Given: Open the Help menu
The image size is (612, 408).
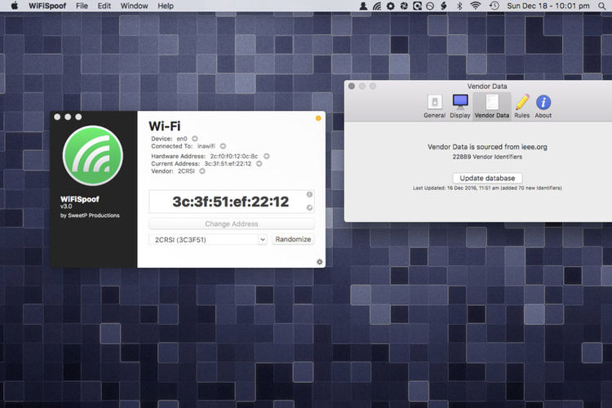Looking at the screenshot, I should 165,6.
